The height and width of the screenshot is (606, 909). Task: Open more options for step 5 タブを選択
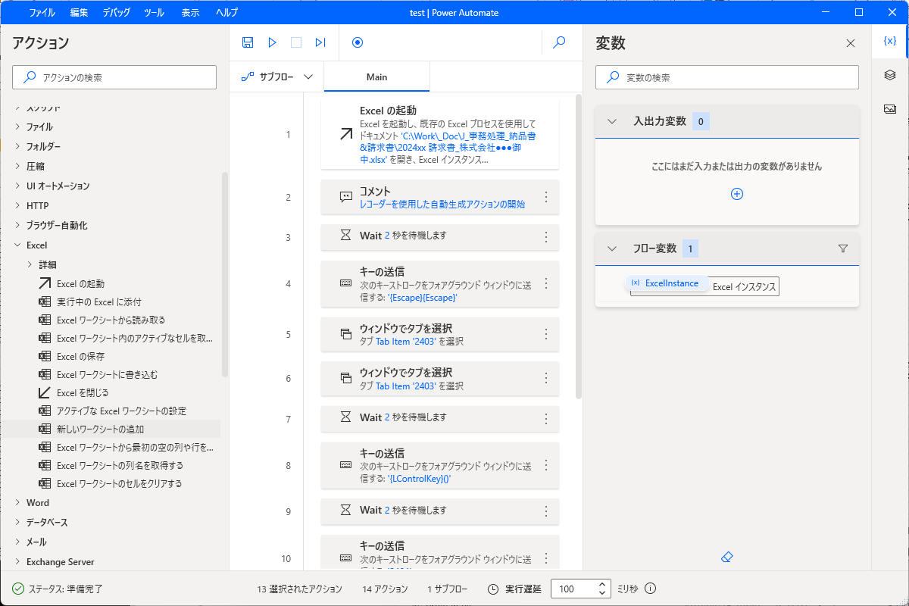point(546,334)
